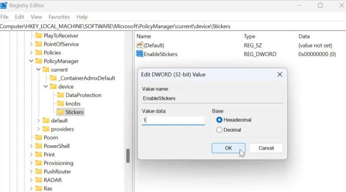
Task: Expand the PowerShell key
Action: (31, 146)
